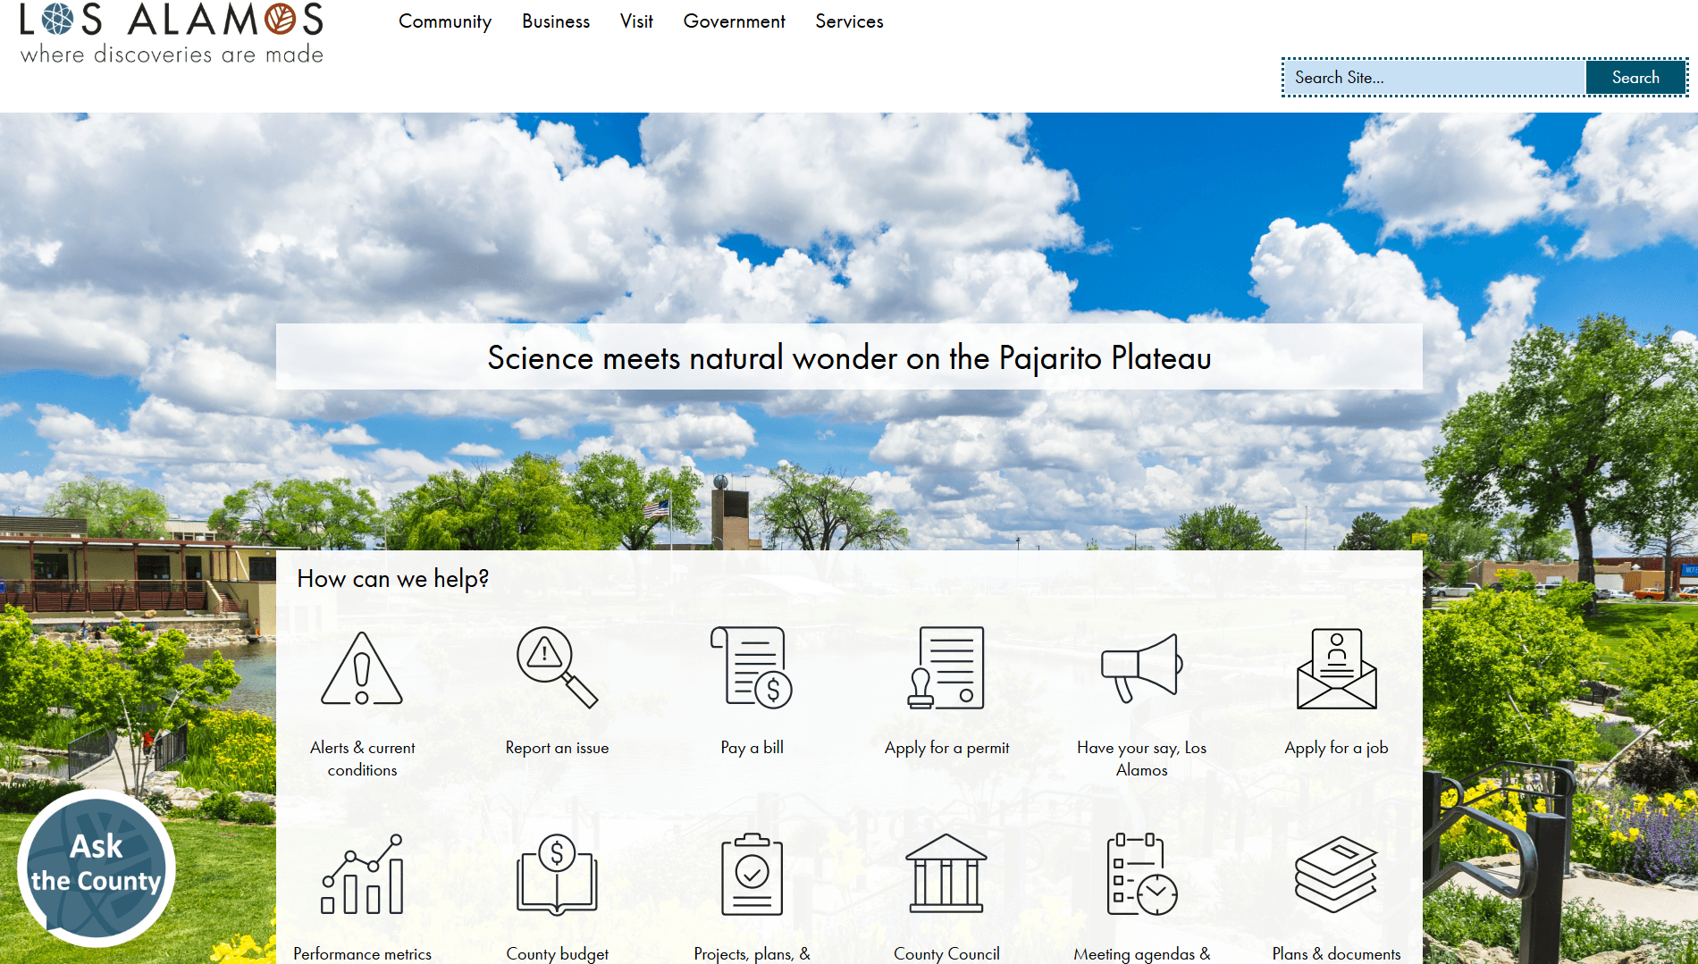Click the Report an issue magnifier icon

[557, 667]
